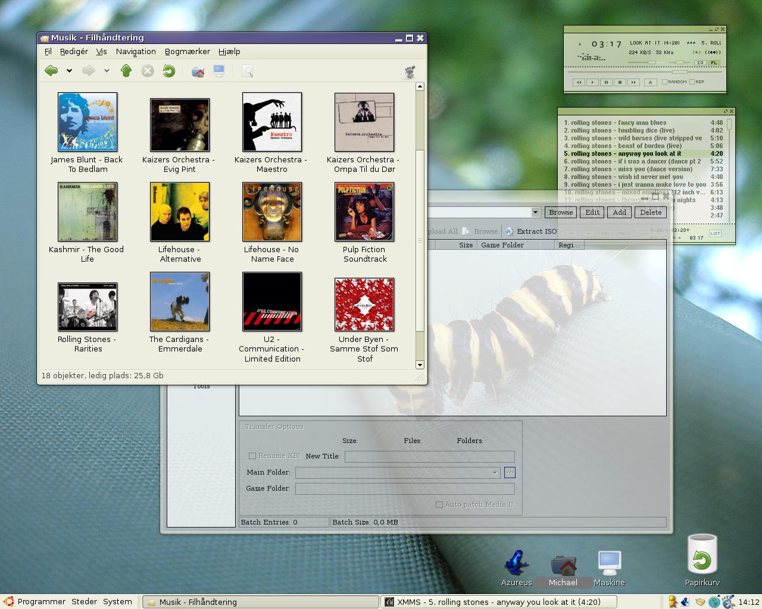Click the Edit button in background window
The image size is (762, 609).
click(x=592, y=212)
